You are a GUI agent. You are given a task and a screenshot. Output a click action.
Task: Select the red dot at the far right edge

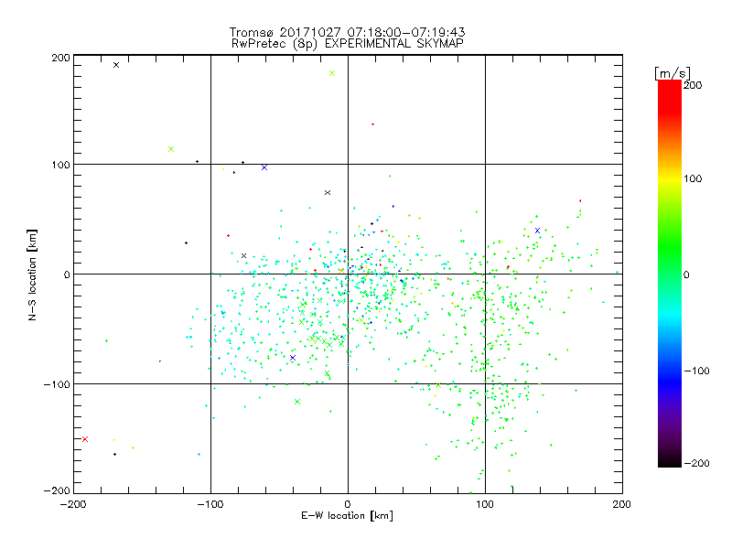580,200
